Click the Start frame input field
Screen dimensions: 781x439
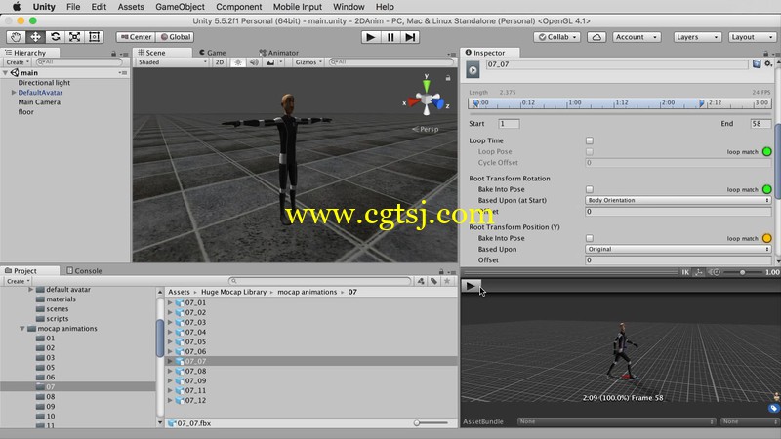[x=509, y=124]
